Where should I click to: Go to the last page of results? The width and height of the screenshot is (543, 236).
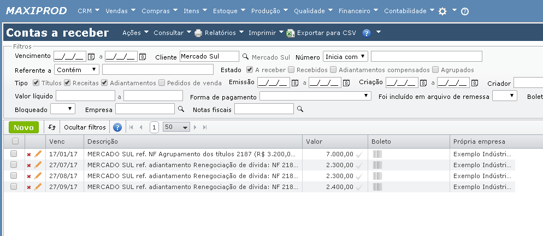coord(205,127)
